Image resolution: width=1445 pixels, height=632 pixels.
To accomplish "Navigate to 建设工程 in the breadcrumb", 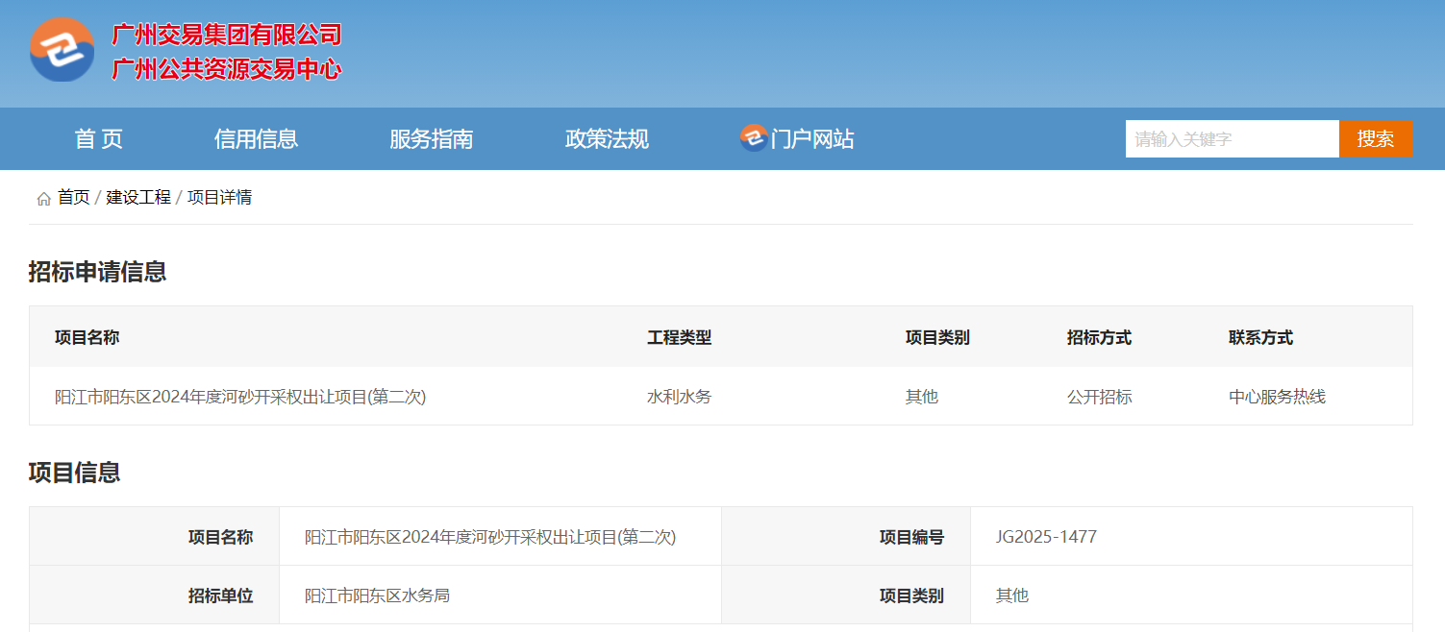I will click(138, 198).
